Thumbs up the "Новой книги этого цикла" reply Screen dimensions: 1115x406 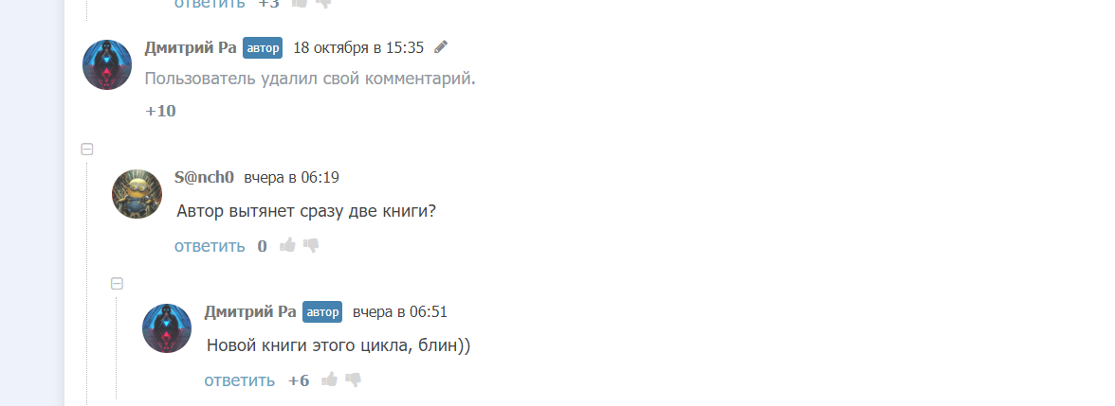coord(330,380)
